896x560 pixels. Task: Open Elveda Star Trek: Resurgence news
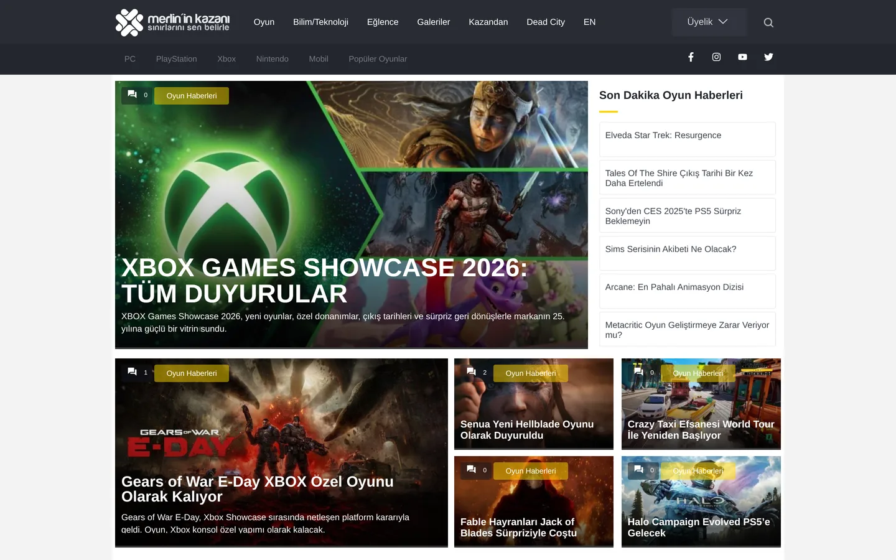click(x=688, y=139)
